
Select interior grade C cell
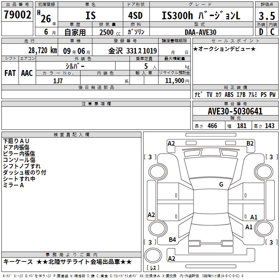[x=273, y=32]
